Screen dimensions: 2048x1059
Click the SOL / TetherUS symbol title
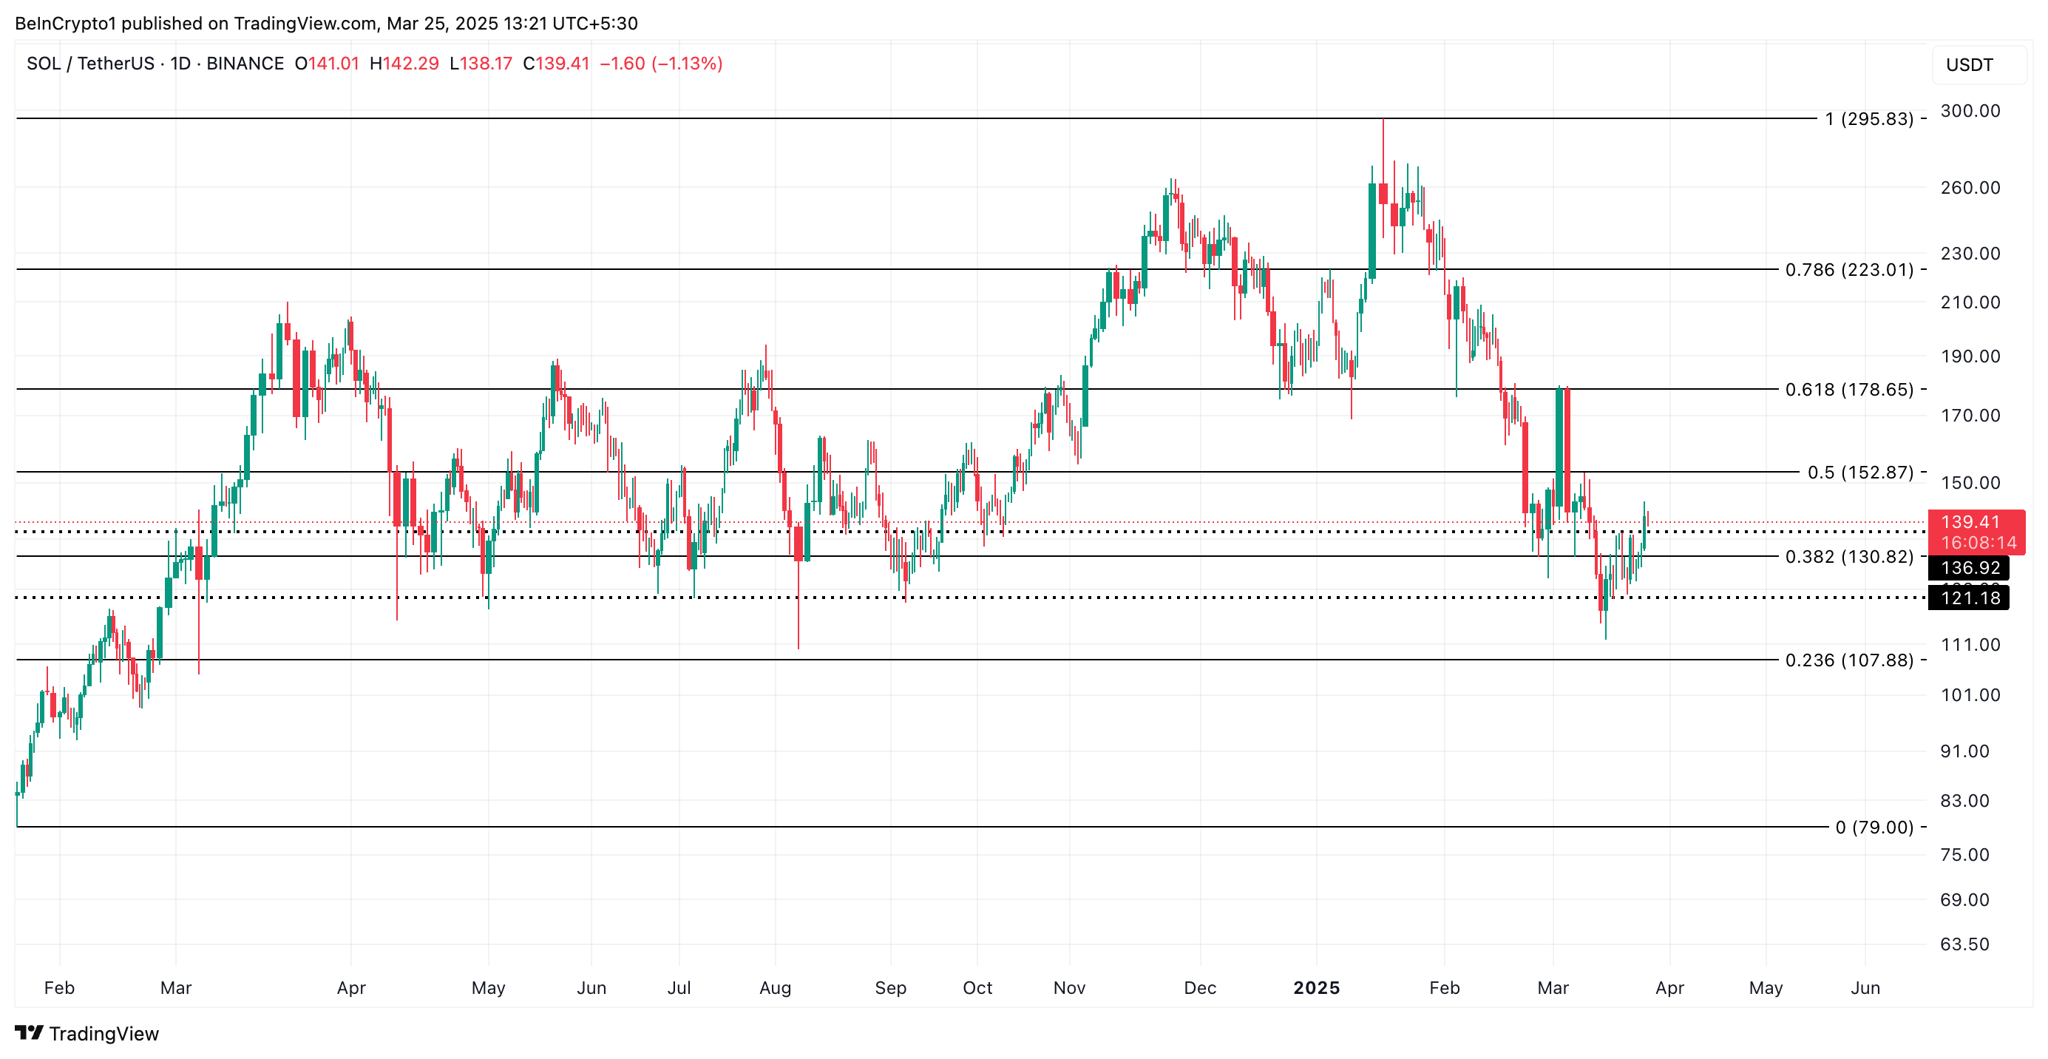point(90,64)
